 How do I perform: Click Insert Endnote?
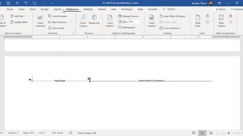click(57, 16)
